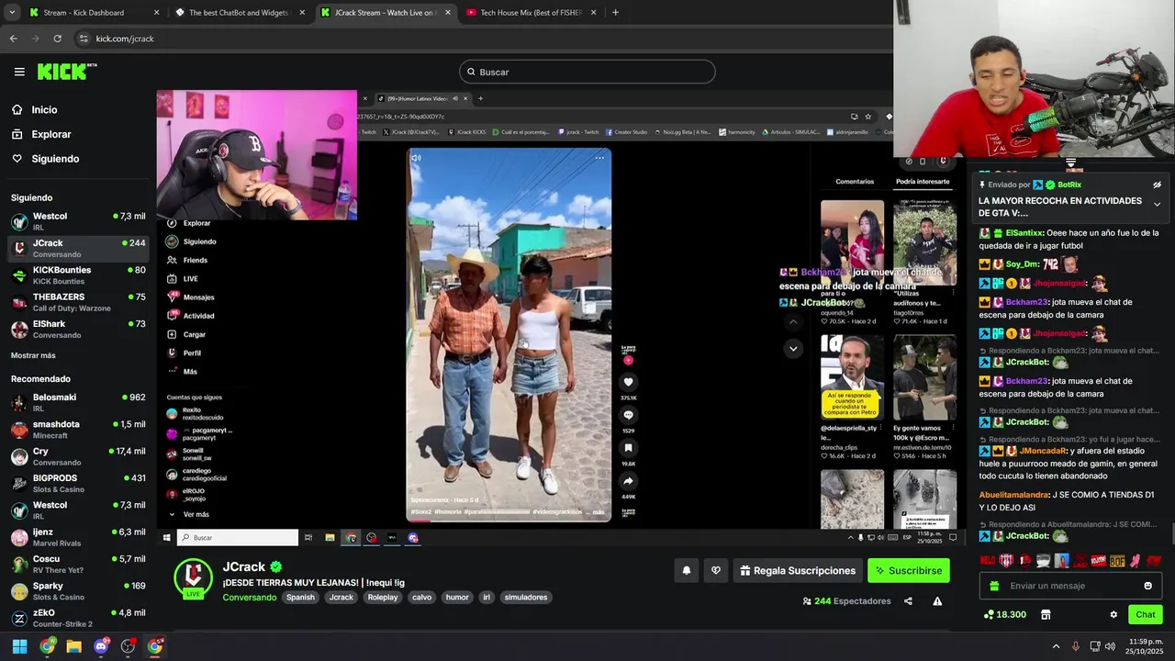Image resolution: width=1175 pixels, height=661 pixels.
Task: Reload the Kick page
Action: [57, 39]
